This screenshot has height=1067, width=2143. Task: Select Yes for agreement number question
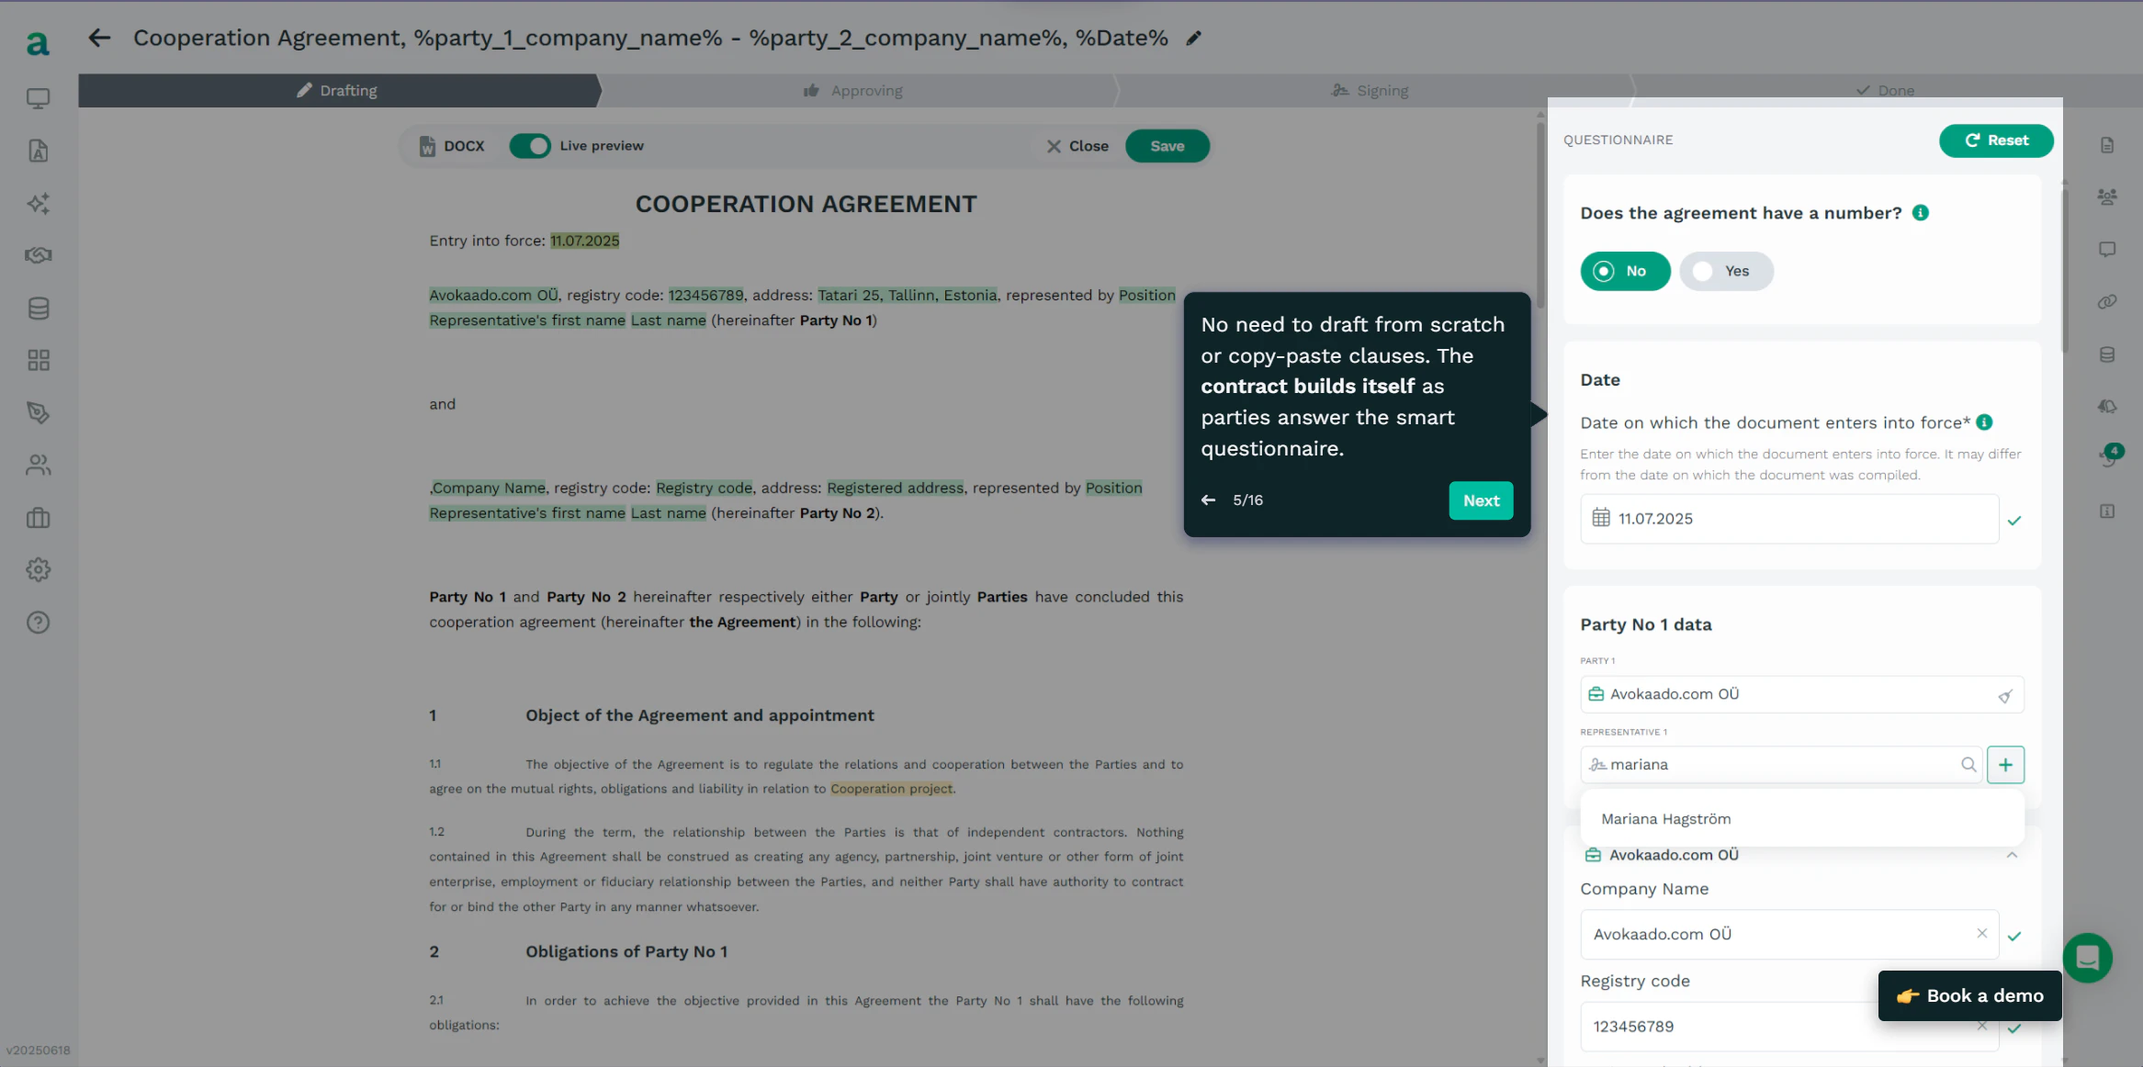point(1726,271)
